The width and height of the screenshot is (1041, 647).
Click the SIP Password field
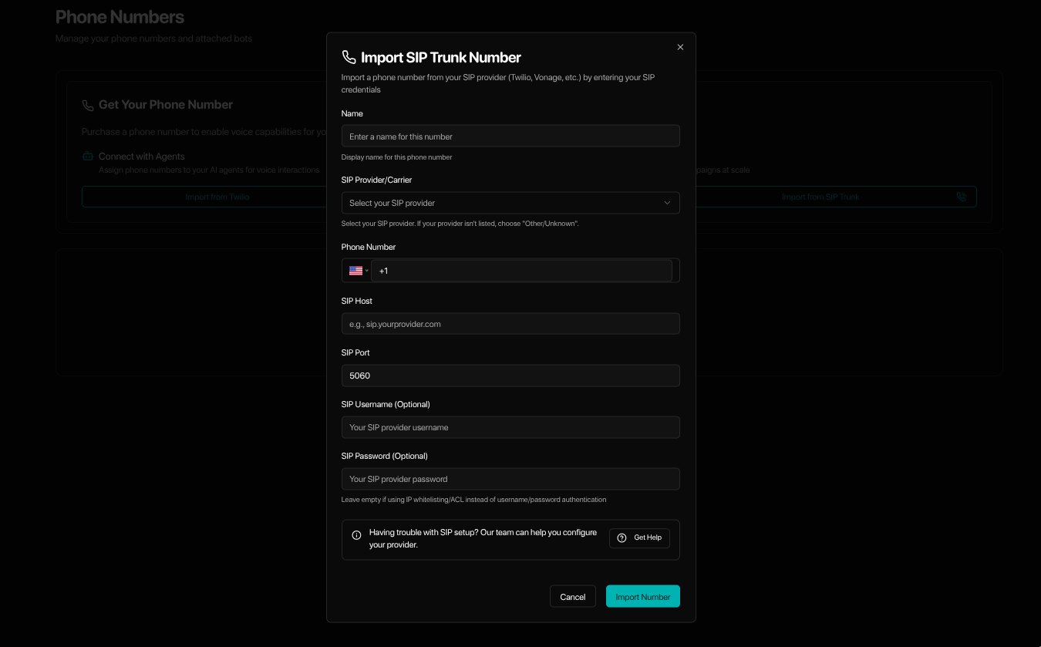click(510, 479)
